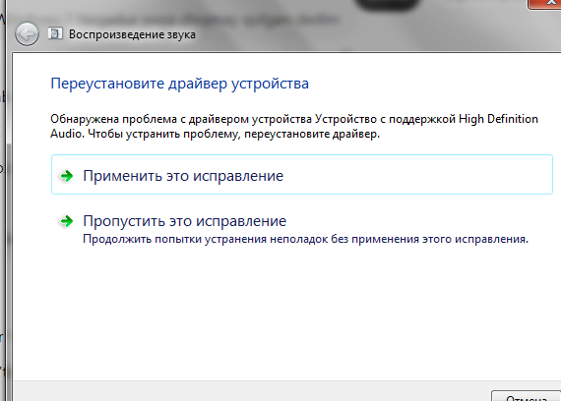Cancel the wizard with the Отмена button
Screen dimensions: 561x401
526,396
